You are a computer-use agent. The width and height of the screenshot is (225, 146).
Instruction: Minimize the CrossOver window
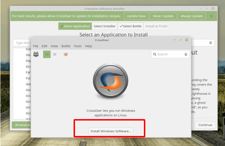tap(175, 40)
